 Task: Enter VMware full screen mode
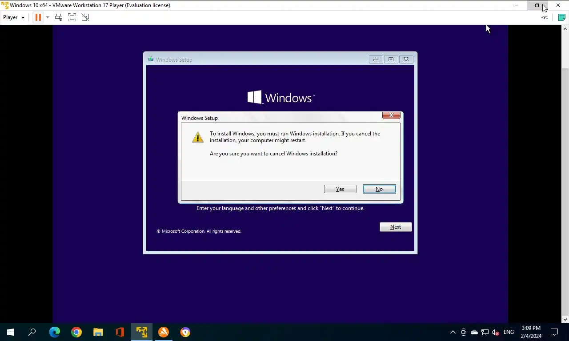point(72,17)
